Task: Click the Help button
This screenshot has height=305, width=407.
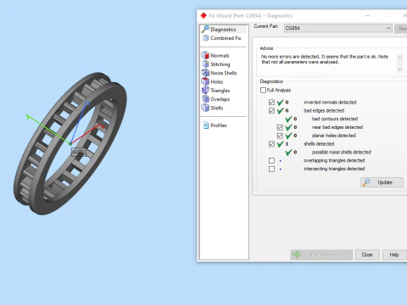Action: click(x=394, y=255)
